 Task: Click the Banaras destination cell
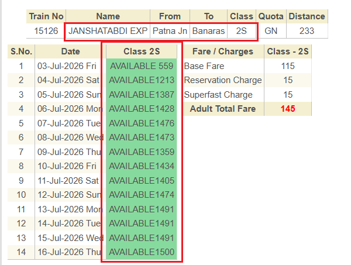[x=208, y=31]
